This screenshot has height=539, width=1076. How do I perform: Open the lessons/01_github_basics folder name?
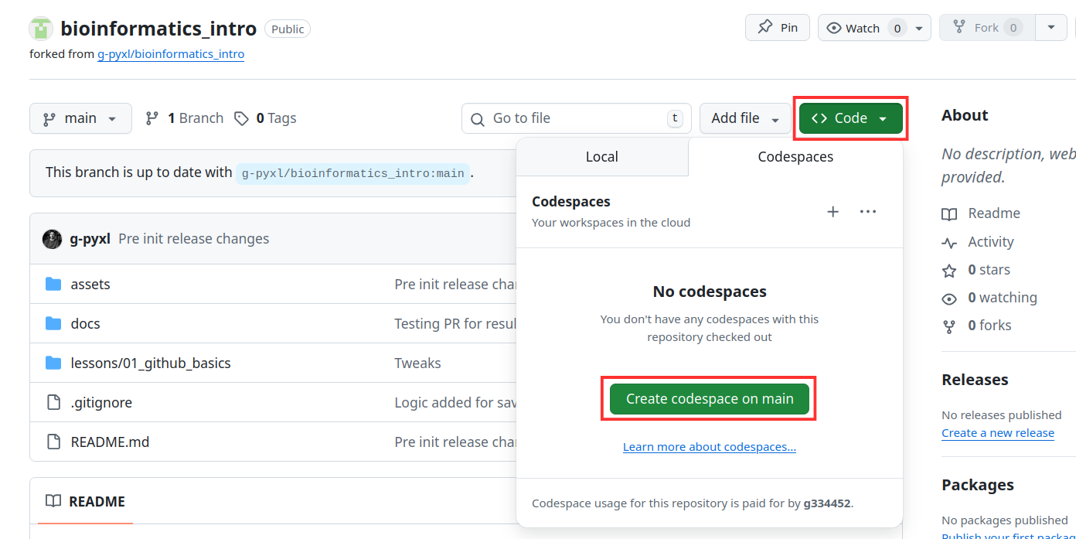point(151,363)
